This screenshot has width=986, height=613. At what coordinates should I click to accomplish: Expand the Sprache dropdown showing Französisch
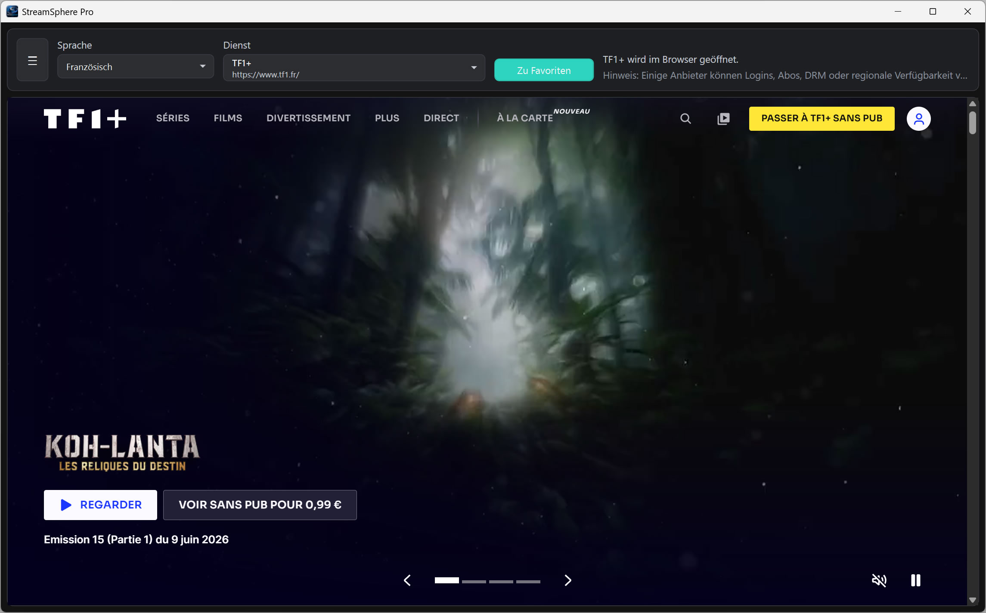pos(136,67)
